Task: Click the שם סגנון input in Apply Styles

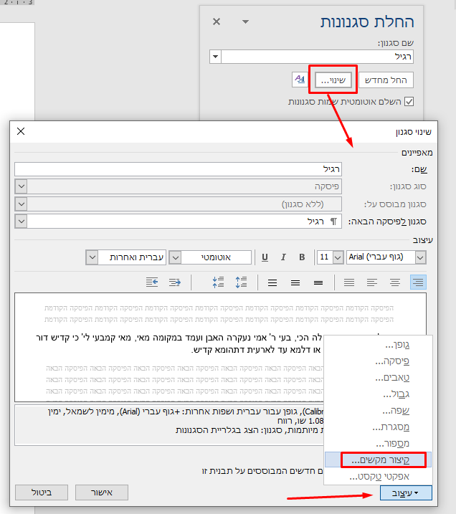Action: (x=318, y=57)
